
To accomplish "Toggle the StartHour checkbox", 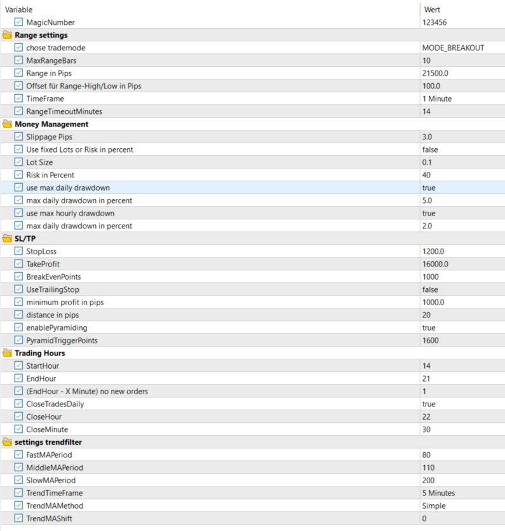I will [x=18, y=366].
